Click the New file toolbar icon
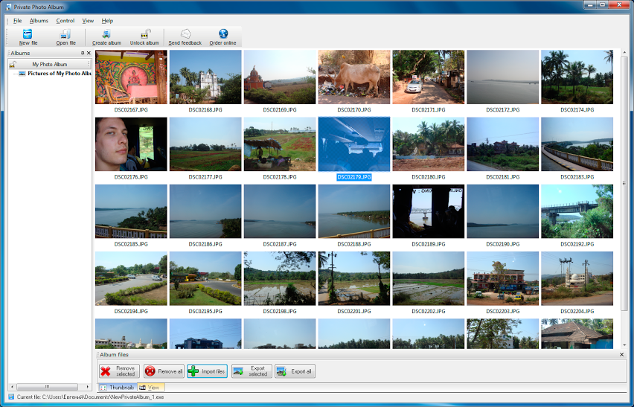The image size is (634, 407). [x=28, y=34]
